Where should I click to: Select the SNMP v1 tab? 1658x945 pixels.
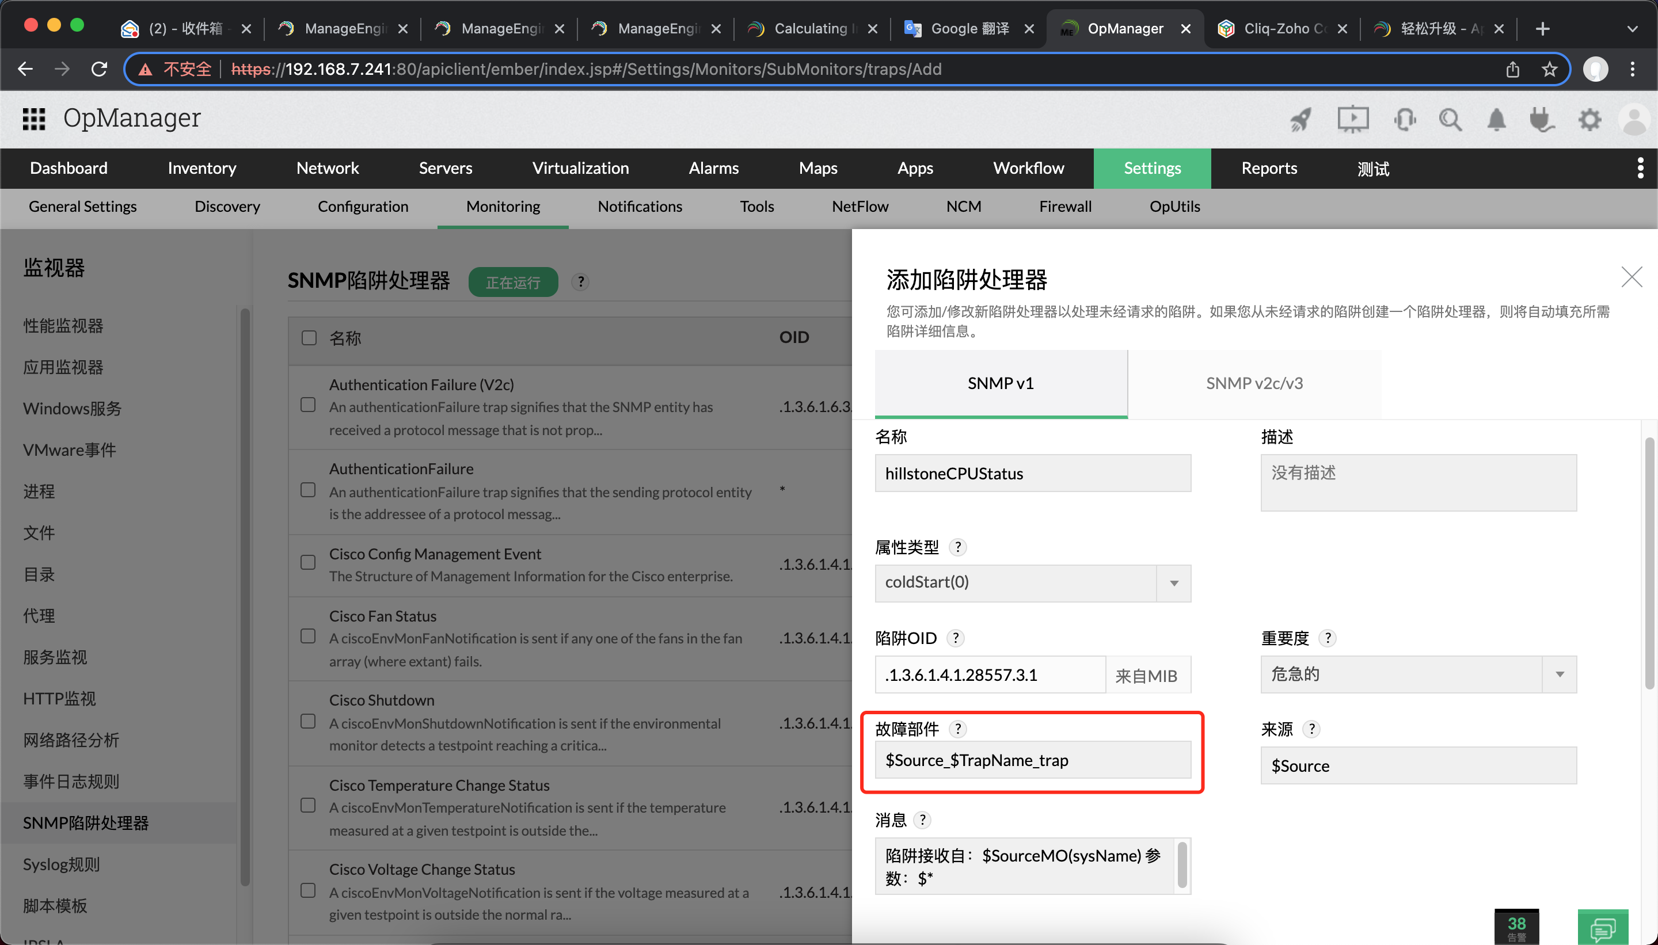point(1001,383)
